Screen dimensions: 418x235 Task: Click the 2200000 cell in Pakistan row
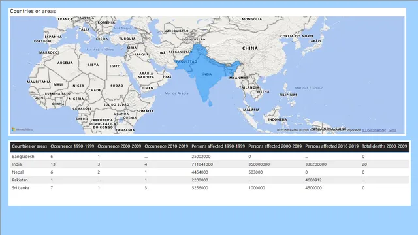(200, 180)
